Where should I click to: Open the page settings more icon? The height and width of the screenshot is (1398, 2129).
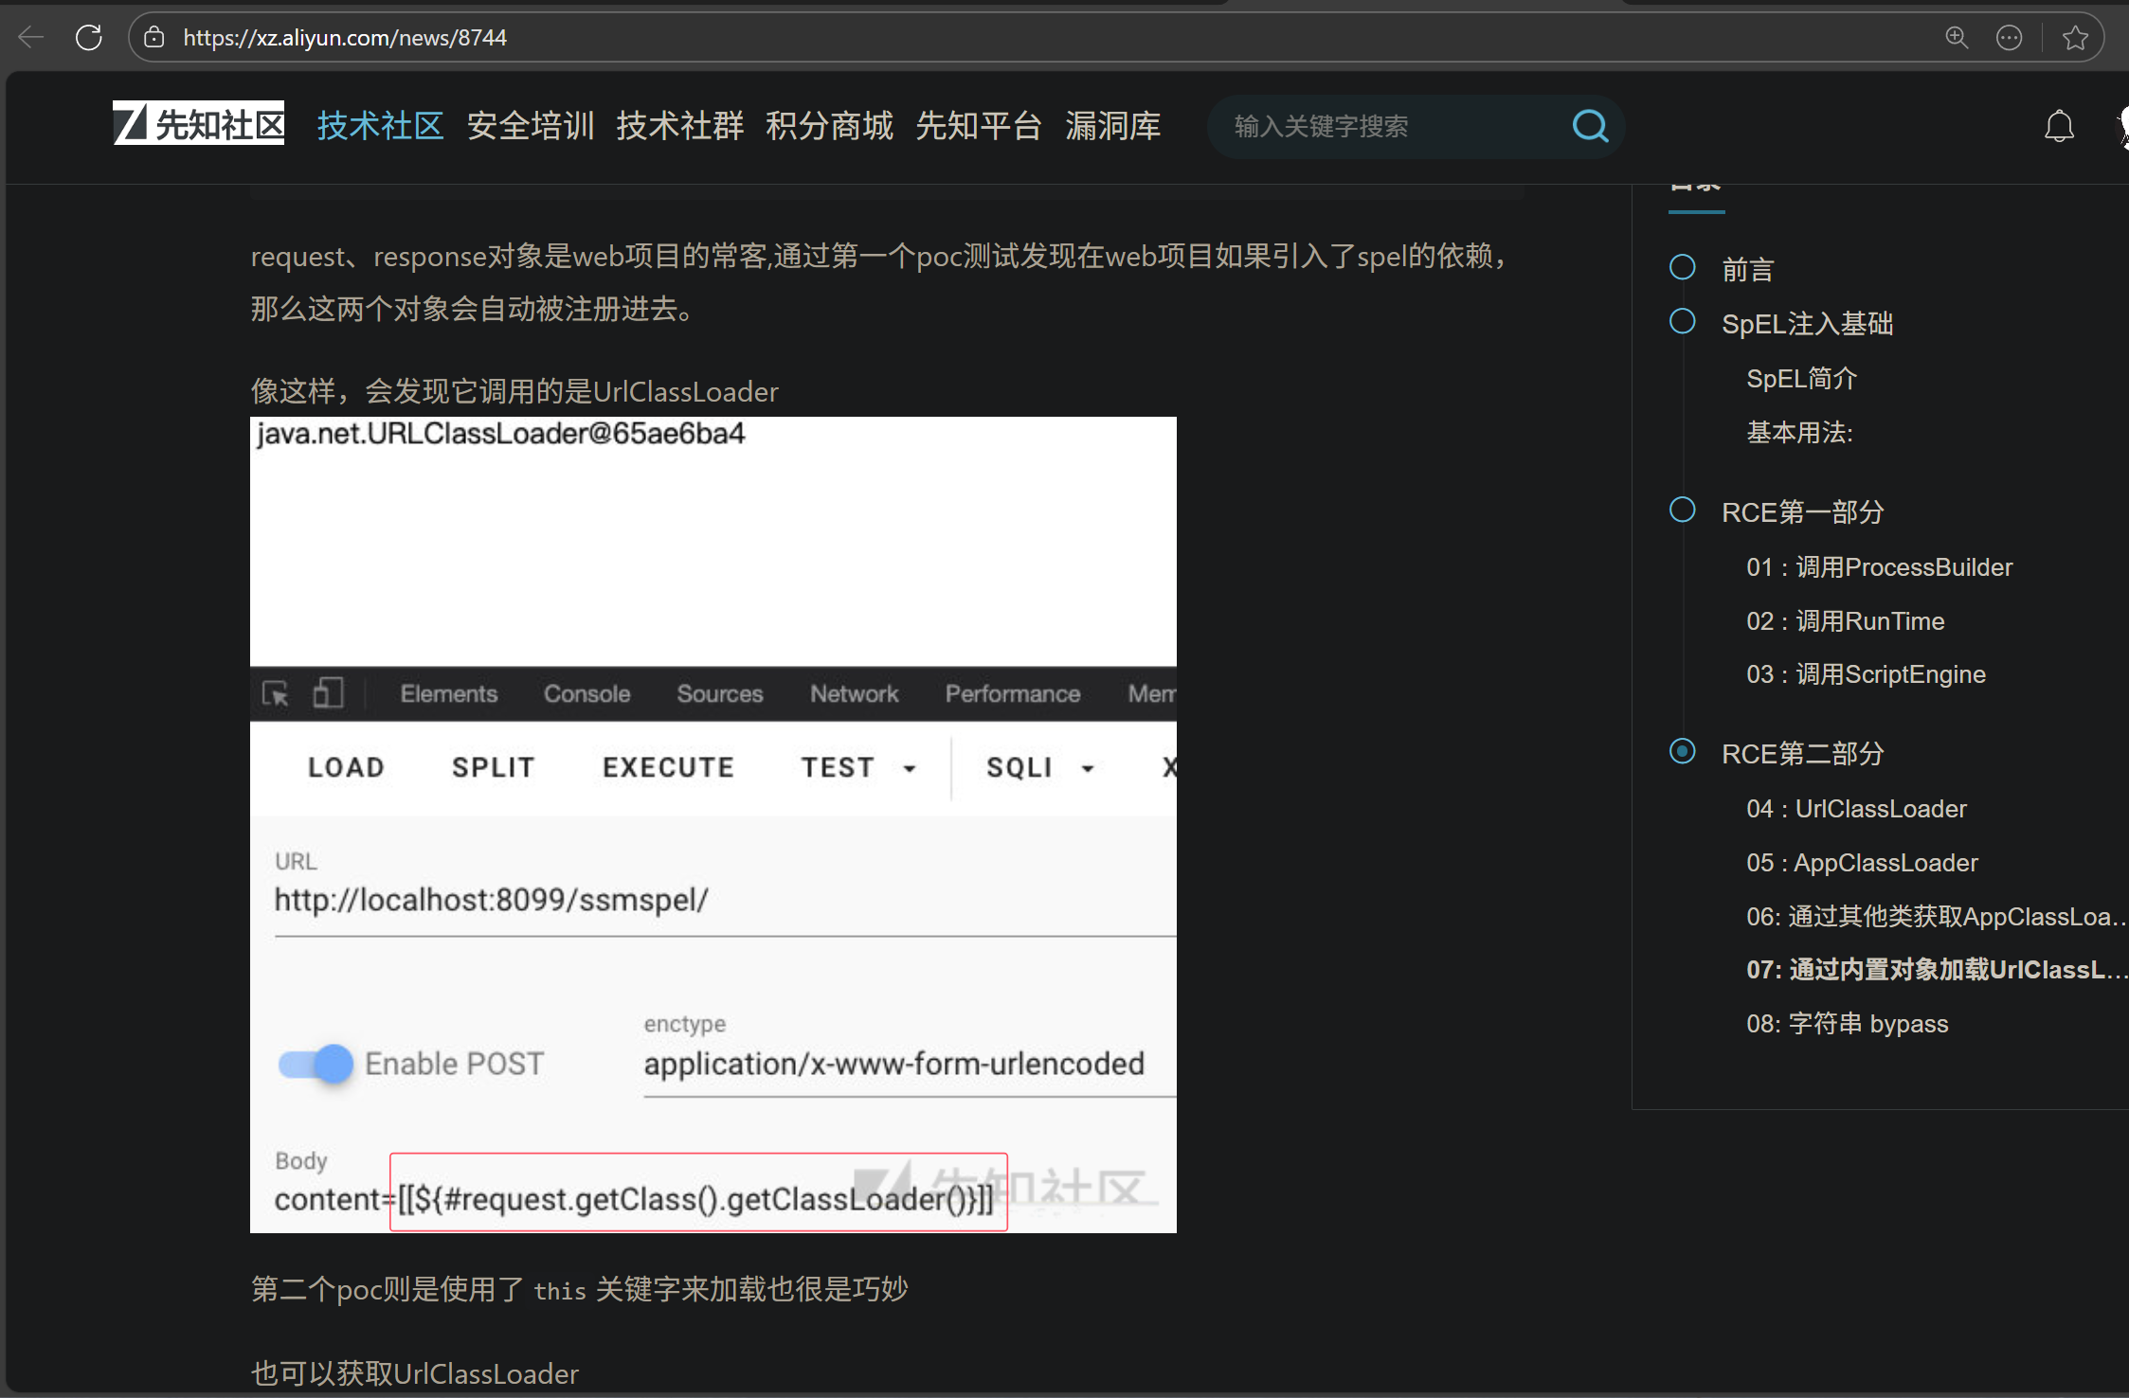tap(2009, 38)
